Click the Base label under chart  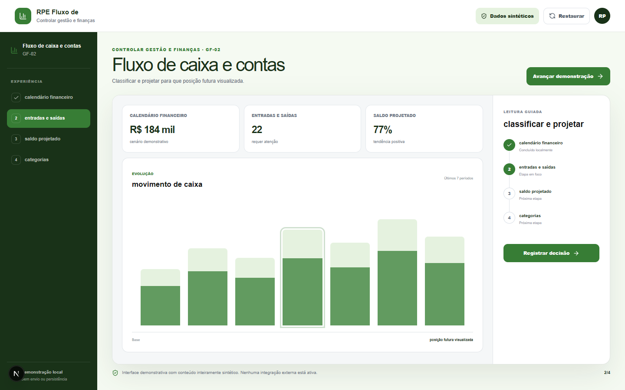[x=136, y=340]
